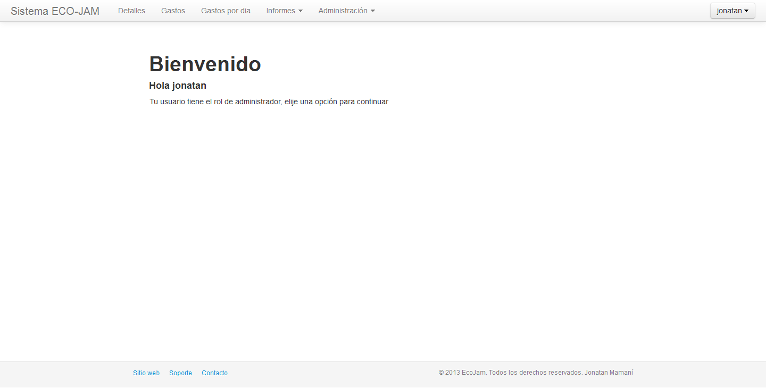
Task: Open the Informes dropdown menu
Action: 281,10
